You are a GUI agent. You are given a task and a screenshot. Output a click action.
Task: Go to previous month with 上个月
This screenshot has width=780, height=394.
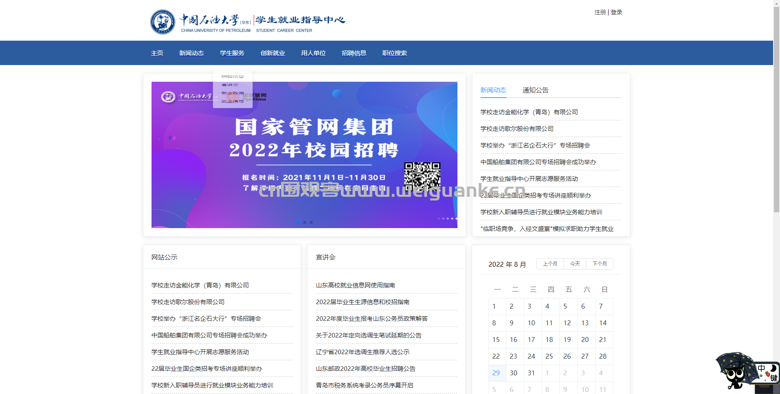tap(550, 264)
